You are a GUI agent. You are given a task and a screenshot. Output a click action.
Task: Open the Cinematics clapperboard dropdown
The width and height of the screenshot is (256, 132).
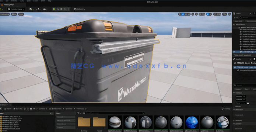click(45, 9)
